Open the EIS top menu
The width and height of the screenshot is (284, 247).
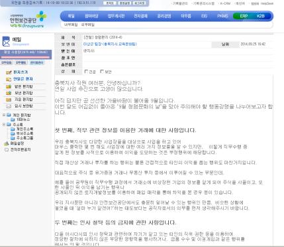tap(204, 16)
